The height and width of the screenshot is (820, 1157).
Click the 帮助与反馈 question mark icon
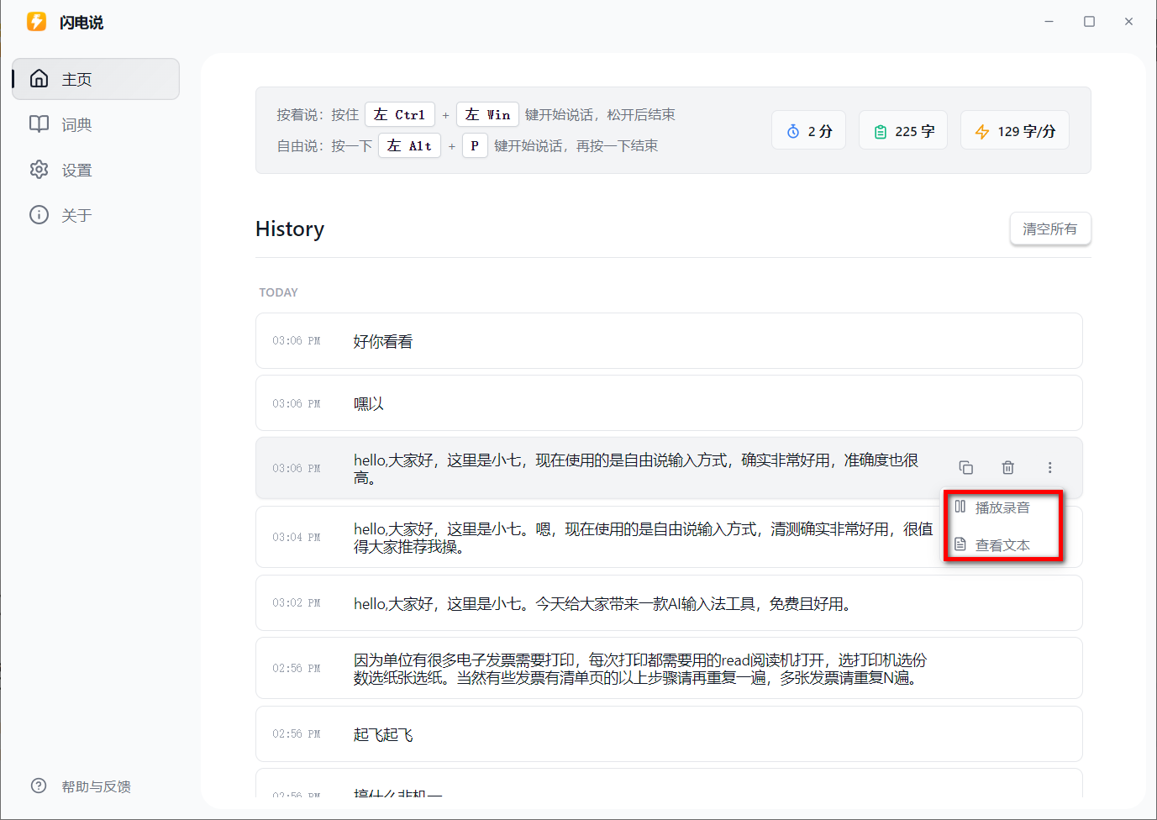(39, 786)
